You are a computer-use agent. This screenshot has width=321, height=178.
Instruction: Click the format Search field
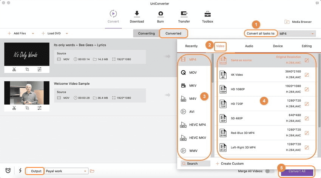196,164
